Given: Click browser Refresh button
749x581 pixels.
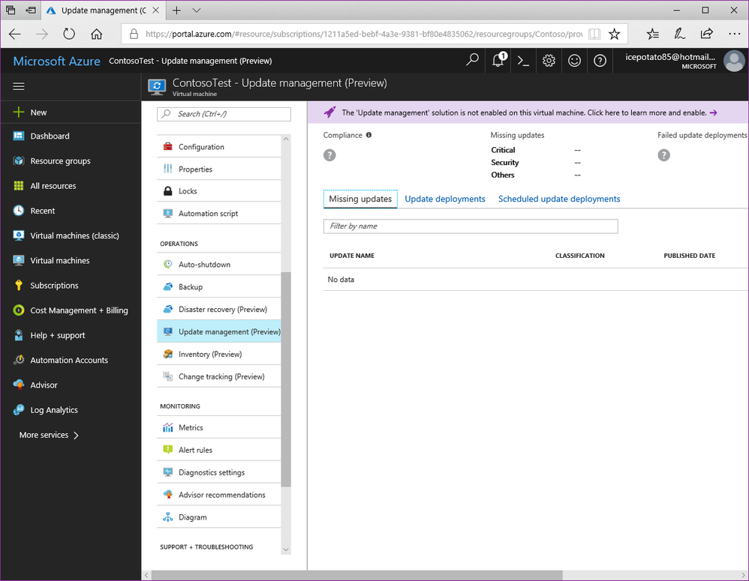Looking at the screenshot, I should (x=69, y=34).
